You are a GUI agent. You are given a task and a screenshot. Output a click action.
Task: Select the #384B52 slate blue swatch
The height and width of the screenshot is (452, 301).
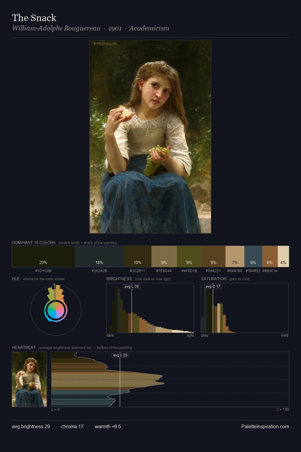(253, 256)
